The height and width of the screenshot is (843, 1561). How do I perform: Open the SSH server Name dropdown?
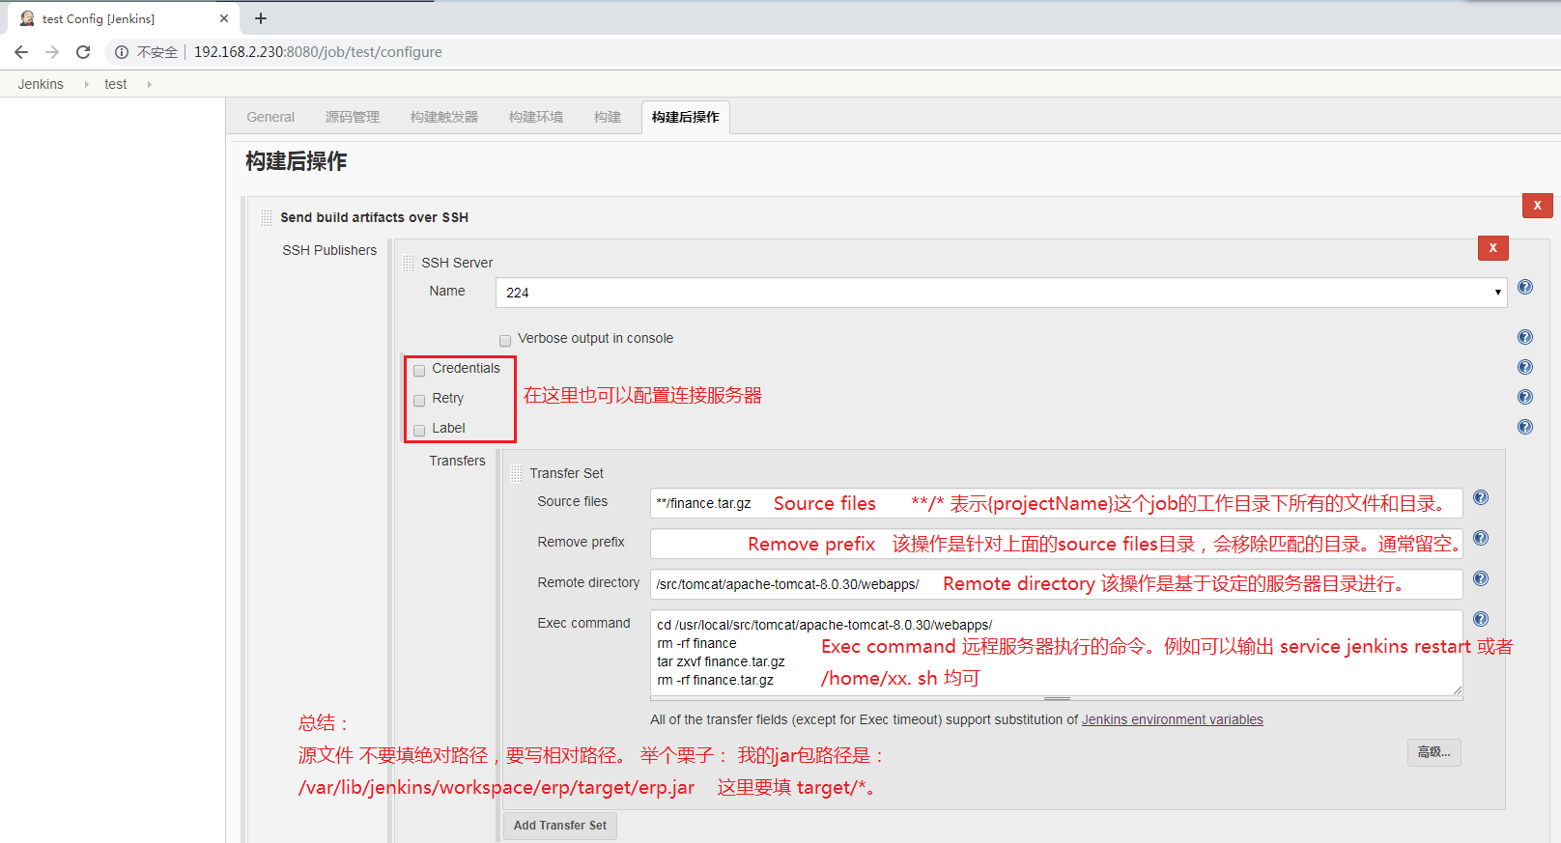(x=1002, y=293)
